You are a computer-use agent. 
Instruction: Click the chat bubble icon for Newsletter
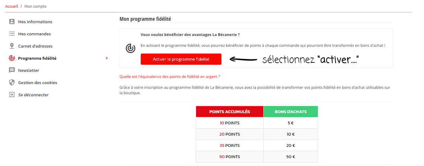[x=12, y=71]
